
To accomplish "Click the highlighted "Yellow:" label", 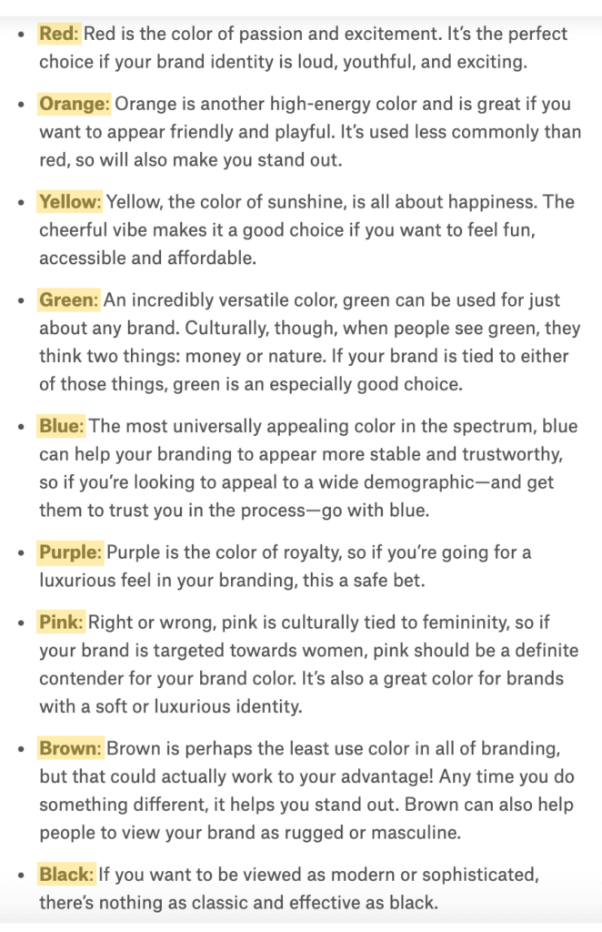I will [x=71, y=202].
